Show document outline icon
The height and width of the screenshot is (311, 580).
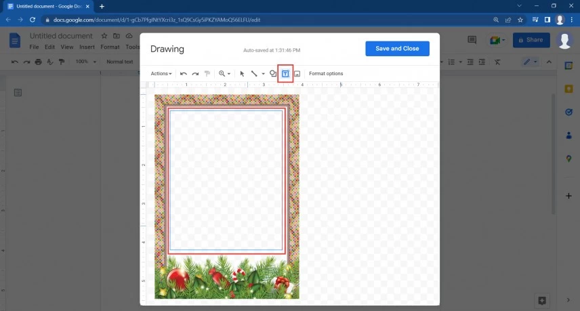(18, 91)
